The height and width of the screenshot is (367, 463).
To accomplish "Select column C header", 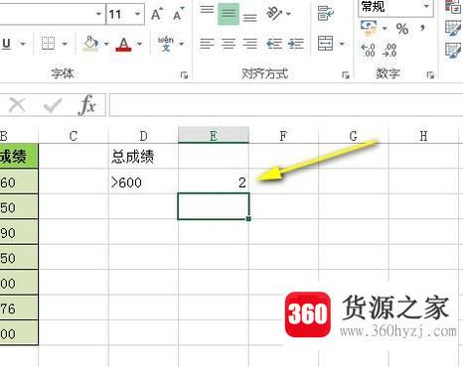I will click(x=74, y=136).
